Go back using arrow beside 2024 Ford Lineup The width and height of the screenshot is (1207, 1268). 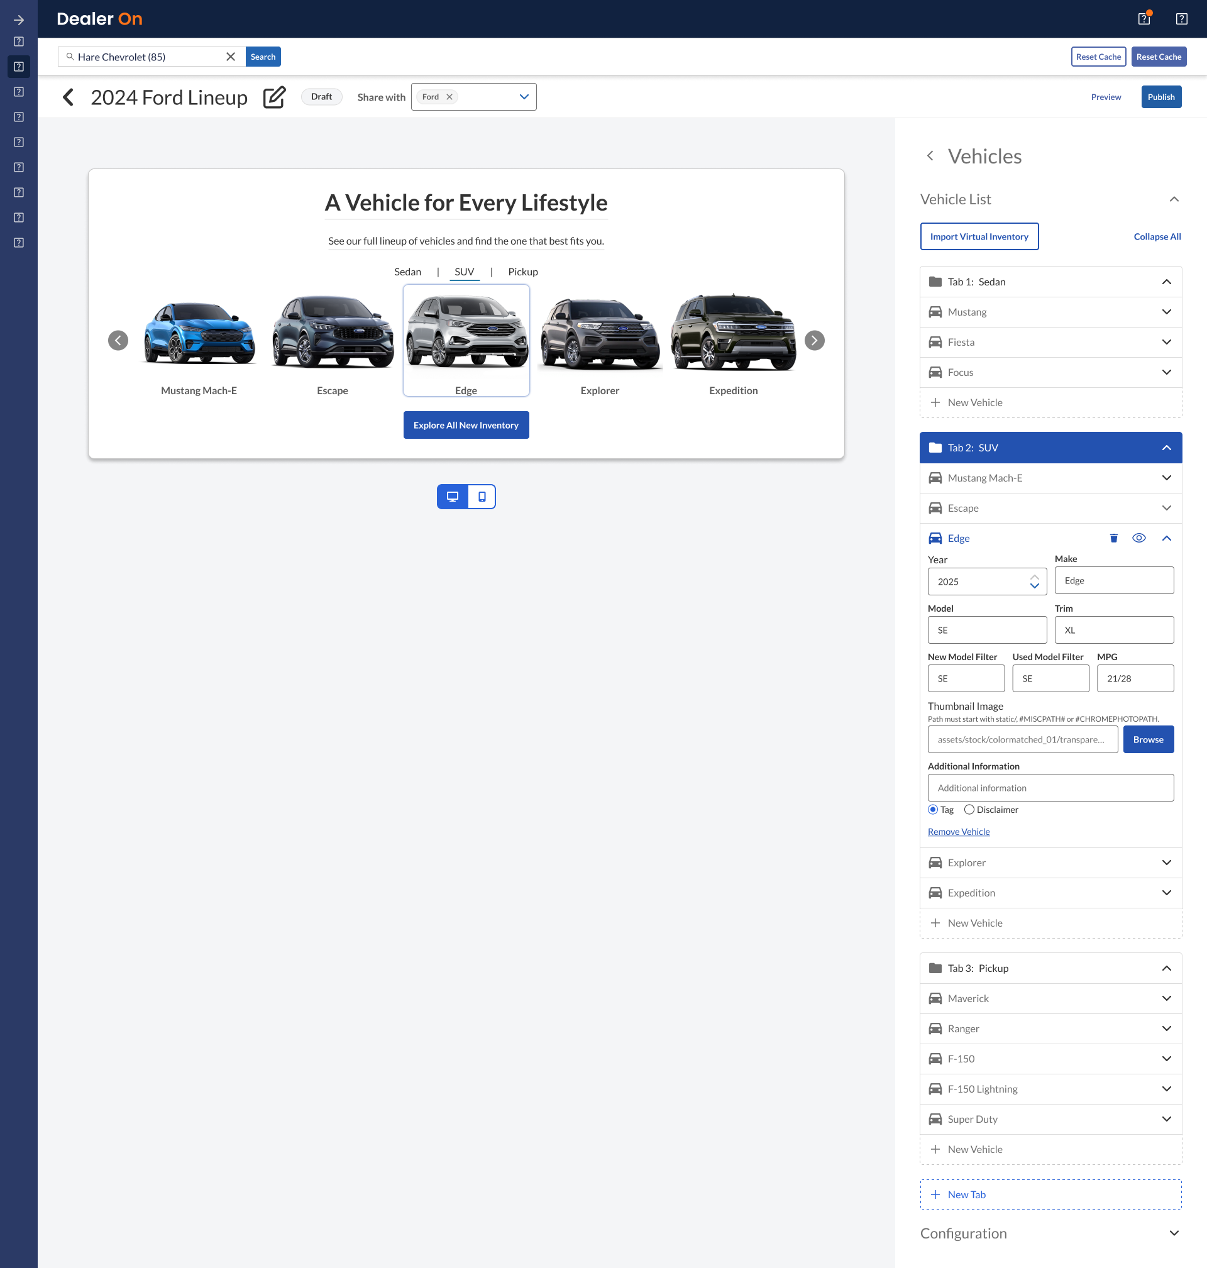tap(68, 97)
